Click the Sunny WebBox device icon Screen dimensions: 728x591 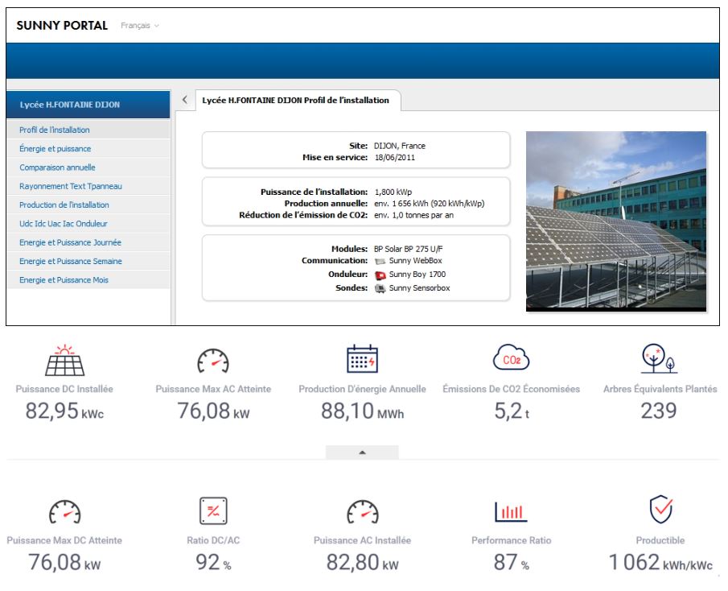tap(380, 261)
